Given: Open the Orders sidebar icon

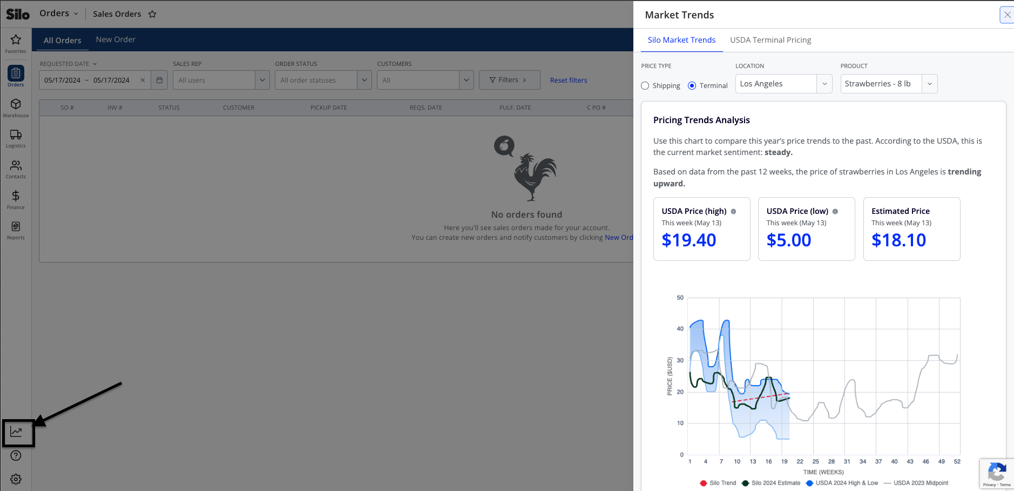Looking at the screenshot, I should tap(16, 76).
